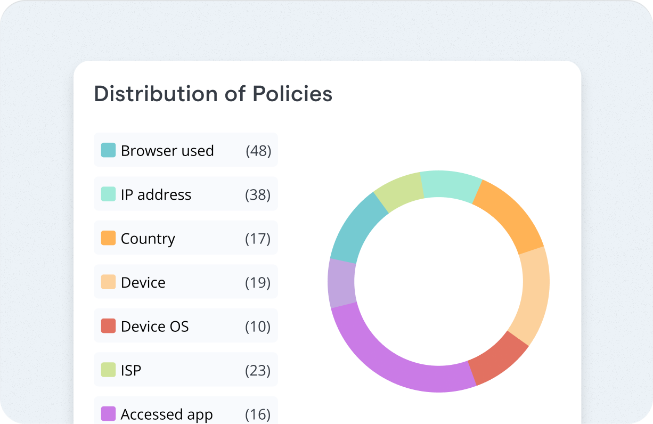Click the teal Browser used color swatch
653x424 pixels.
click(108, 150)
